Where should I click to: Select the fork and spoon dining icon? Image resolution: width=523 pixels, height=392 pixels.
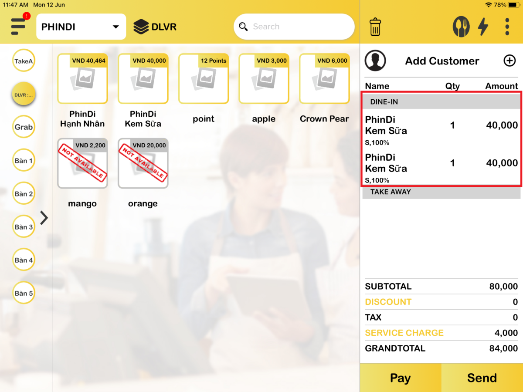click(x=461, y=27)
